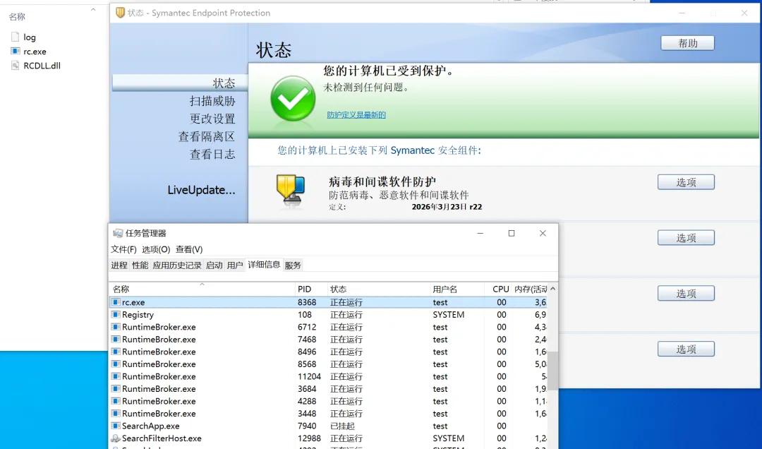Click the second 选项 button below virus protection
The height and width of the screenshot is (449, 762).
coord(687,237)
